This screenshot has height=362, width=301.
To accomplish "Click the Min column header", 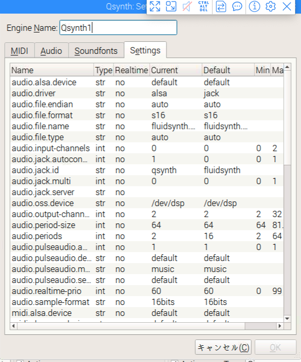I will [x=263, y=70].
